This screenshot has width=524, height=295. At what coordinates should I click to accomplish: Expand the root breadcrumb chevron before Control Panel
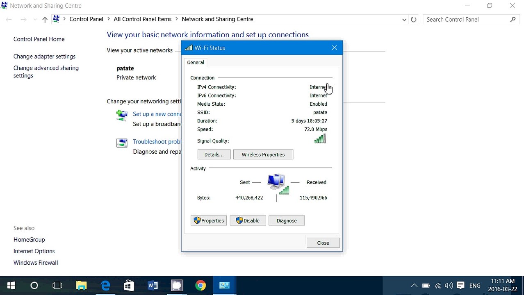(64, 19)
